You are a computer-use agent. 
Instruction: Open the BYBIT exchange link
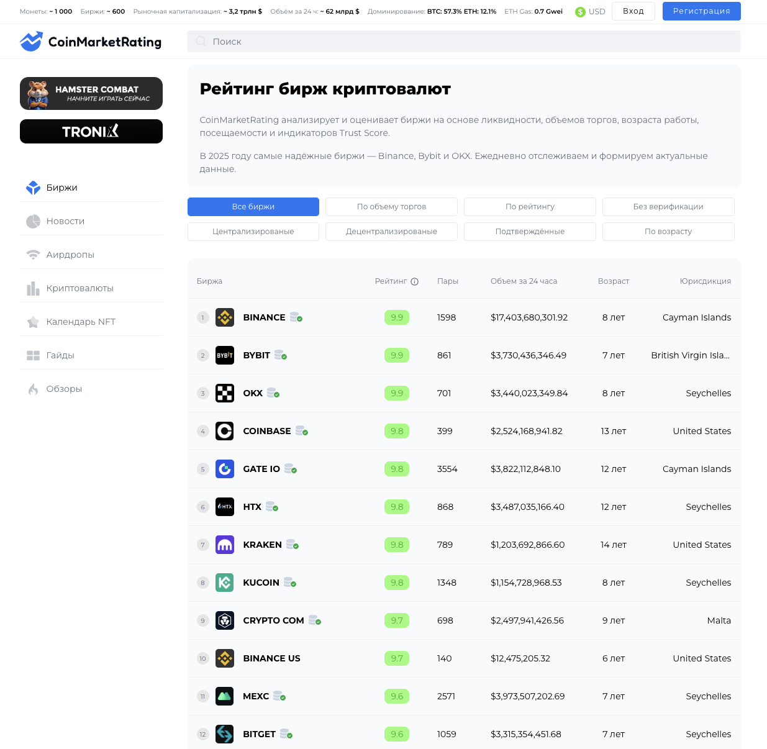(x=256, y=355)
